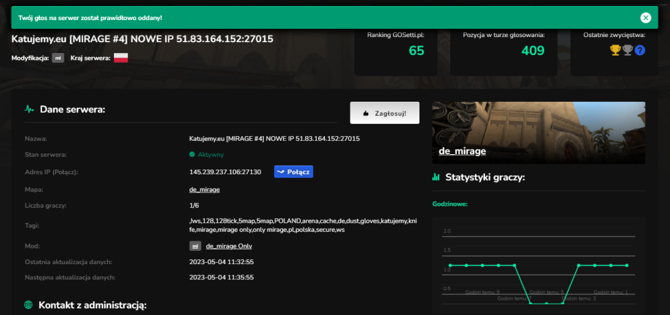Dismiss the green vote confirmation banner

pyautogui.click(x=645, y=17)
